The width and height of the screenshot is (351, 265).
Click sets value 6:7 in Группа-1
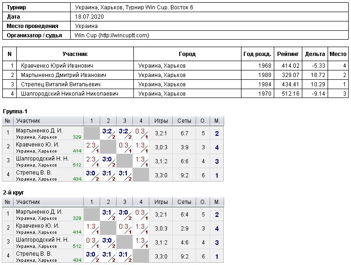coord(184,133)
